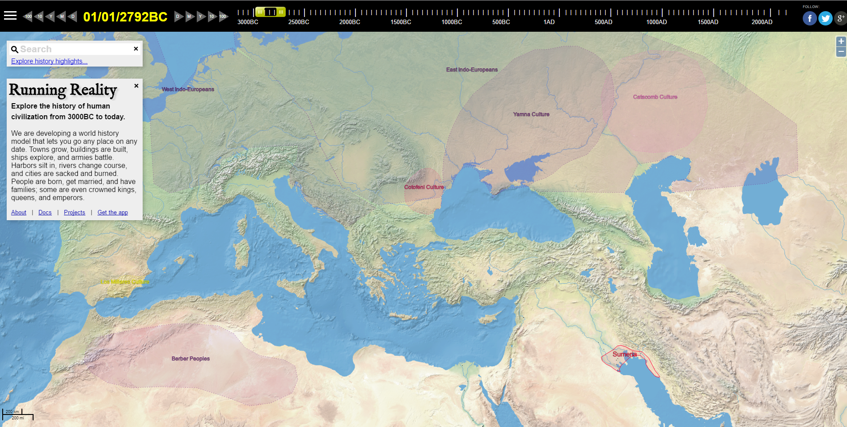Open the Facebook follow icon
This screenshot has width=847, height=427.
[x=809, y=18]
